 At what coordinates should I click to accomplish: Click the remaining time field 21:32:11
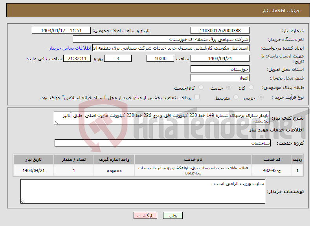click(77, 58)
